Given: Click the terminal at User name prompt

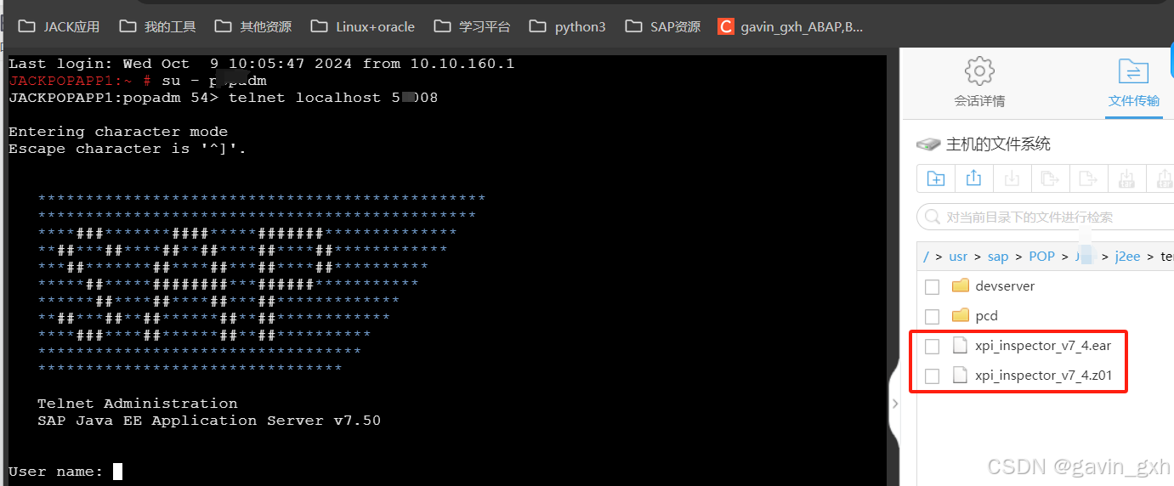Looking at the screenshot, I should click(x=117, y=472).
